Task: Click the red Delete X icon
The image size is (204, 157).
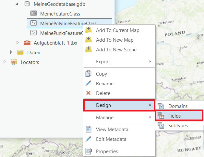Action: point(88,93)
